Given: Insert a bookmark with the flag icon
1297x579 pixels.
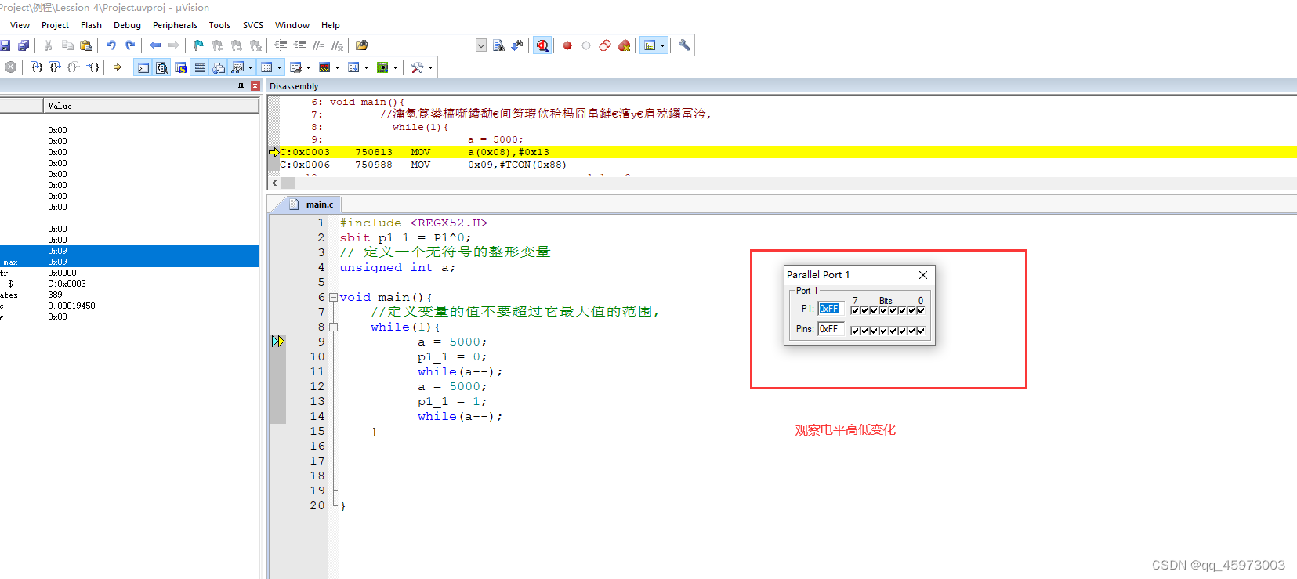Looking at the screenshot, I should (x=198, y=45).
